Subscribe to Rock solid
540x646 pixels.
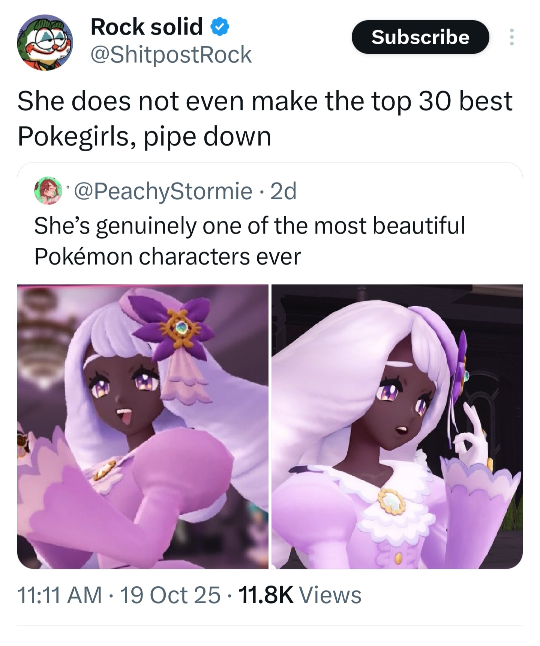point(420,37)
